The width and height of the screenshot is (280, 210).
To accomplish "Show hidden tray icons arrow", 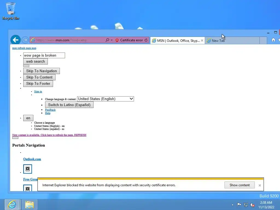I will (x=232, y=205).
